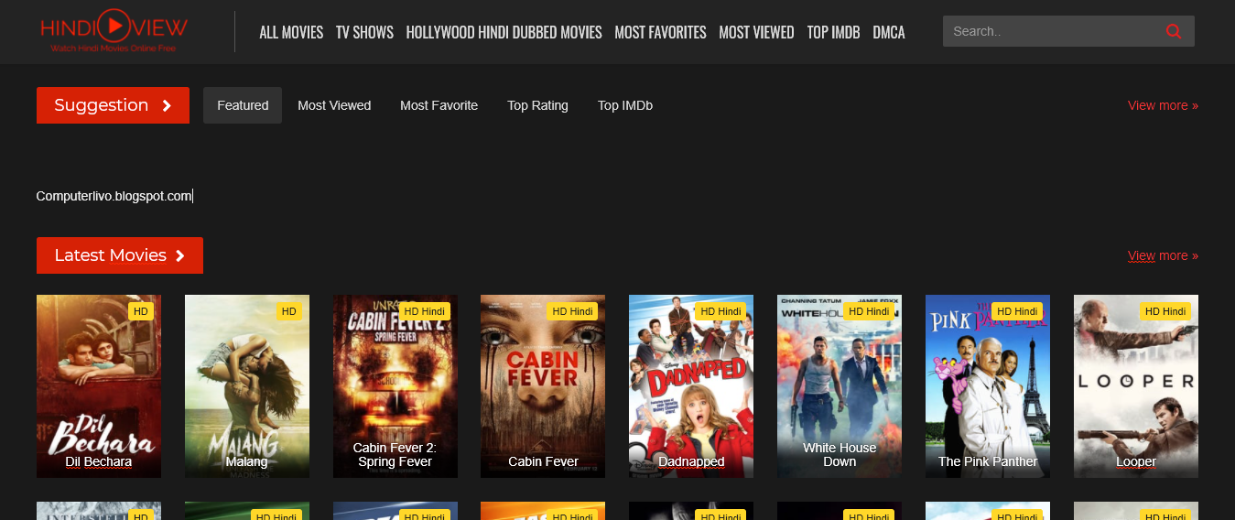Click the Computerlivo.blogspot.com text
This screenshot has height=520, width=1235.
coord(114,196)
